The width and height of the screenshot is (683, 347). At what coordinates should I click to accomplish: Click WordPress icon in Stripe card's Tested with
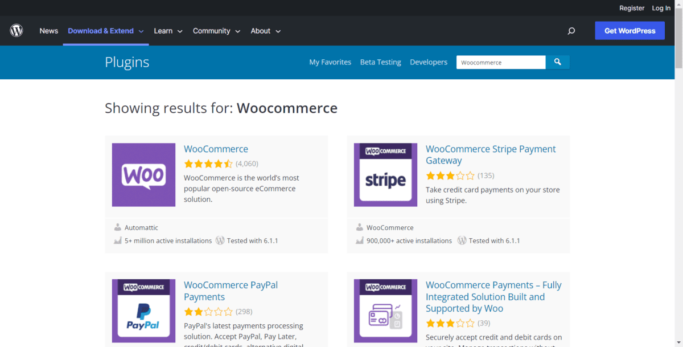[462, 240]
